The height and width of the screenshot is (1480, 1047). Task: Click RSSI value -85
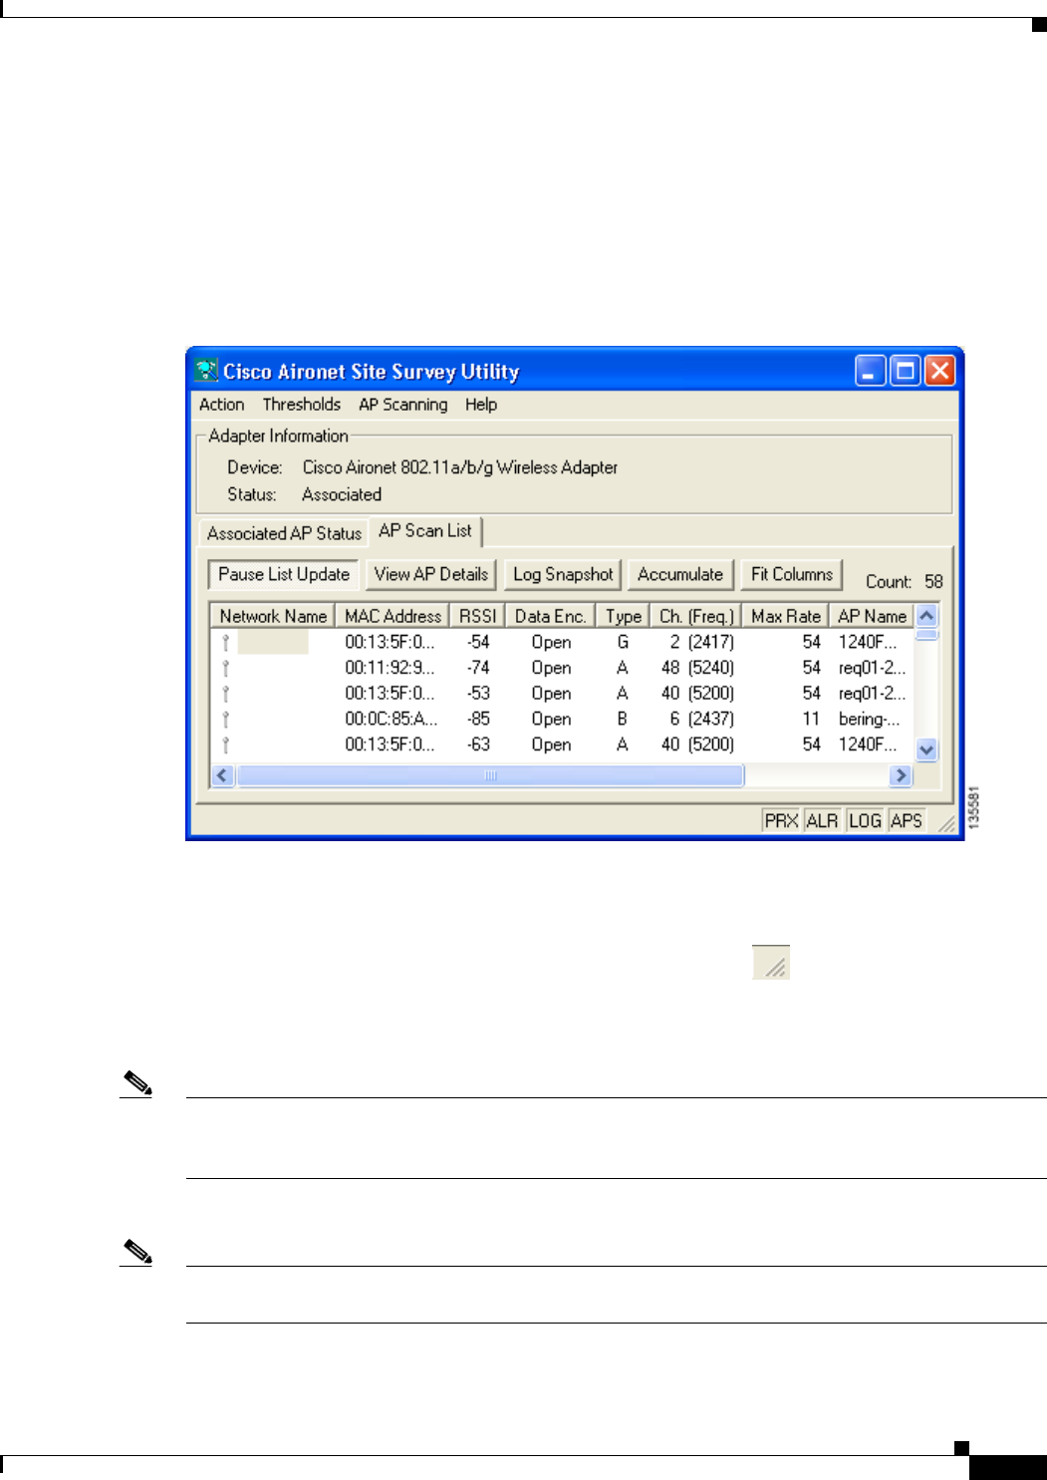[478, 720]
